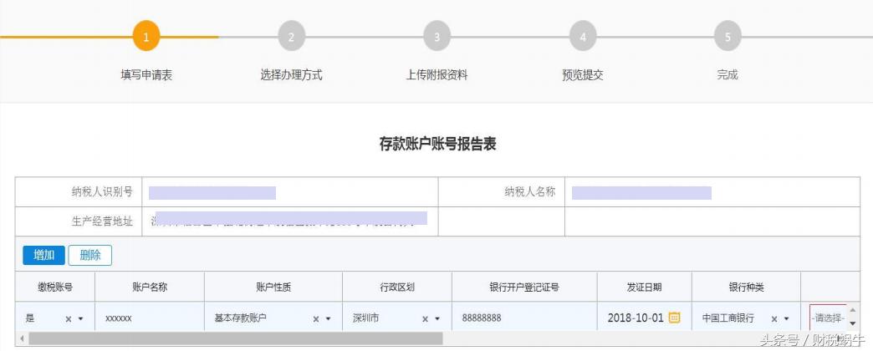
Task: Click the 账户名称 field containing xxxxxx
Action: [x=150, y=318]
